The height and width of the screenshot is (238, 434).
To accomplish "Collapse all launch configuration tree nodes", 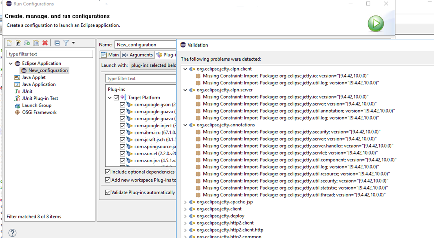I will [57, 43].
